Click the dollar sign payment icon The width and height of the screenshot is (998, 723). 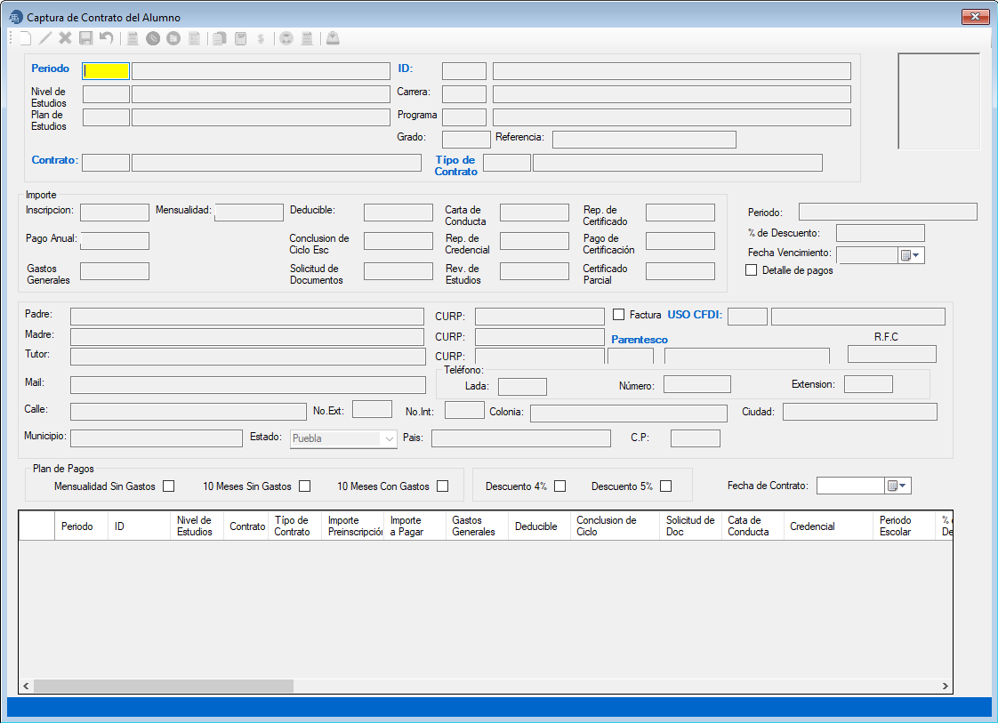click(261, 38)
